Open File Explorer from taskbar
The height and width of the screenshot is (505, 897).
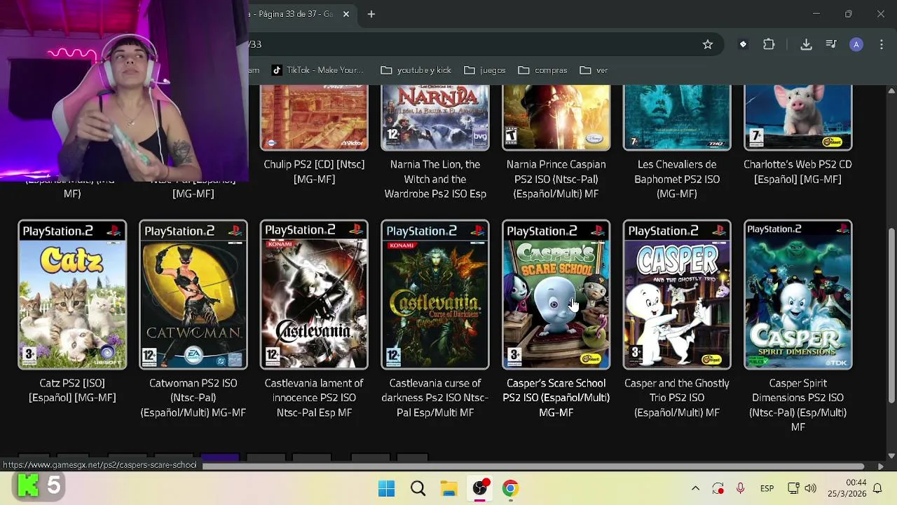pos(448,488)
